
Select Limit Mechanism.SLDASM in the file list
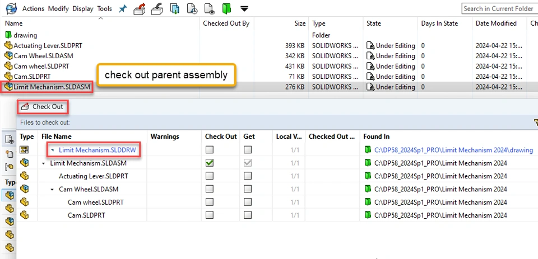point(52,87)
